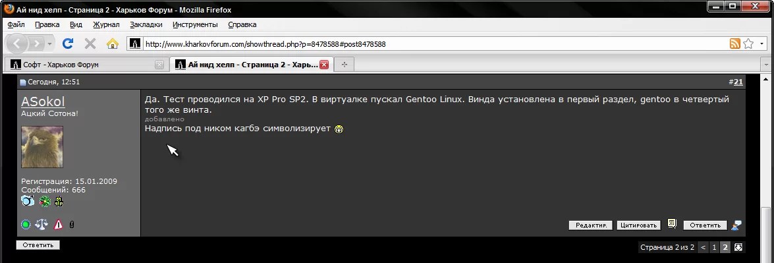Open ASokol's ICQ flower contact icon

[45, 201]
